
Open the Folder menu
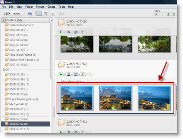pos(29,7)
